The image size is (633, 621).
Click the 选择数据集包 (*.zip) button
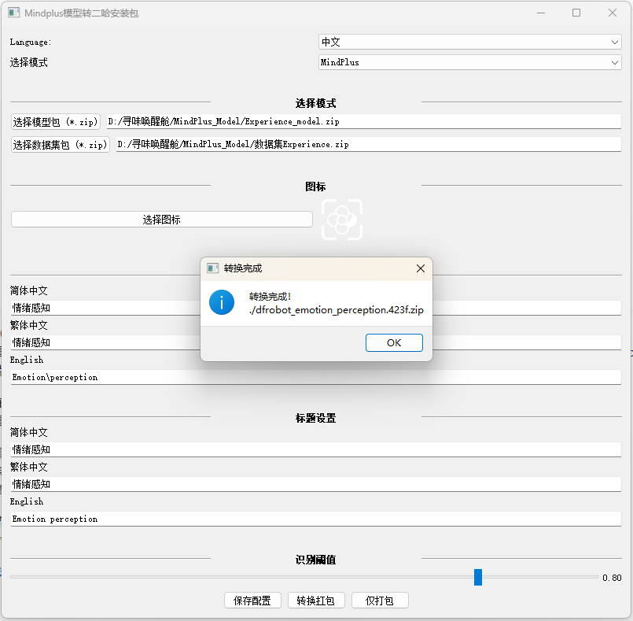pos(60,144)
